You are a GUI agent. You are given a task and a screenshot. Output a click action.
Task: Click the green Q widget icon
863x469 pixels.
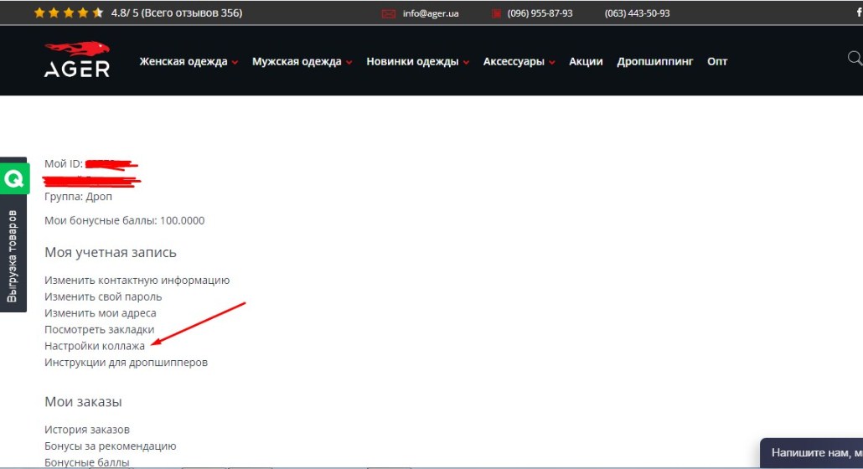(x=13, y=178)
